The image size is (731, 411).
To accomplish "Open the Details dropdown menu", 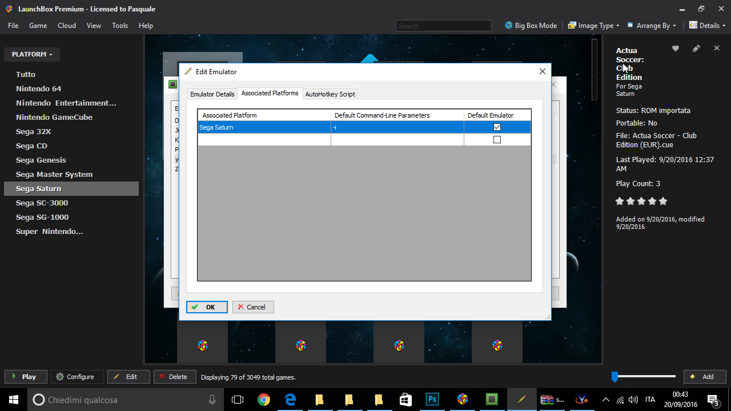I will (708, 26).
